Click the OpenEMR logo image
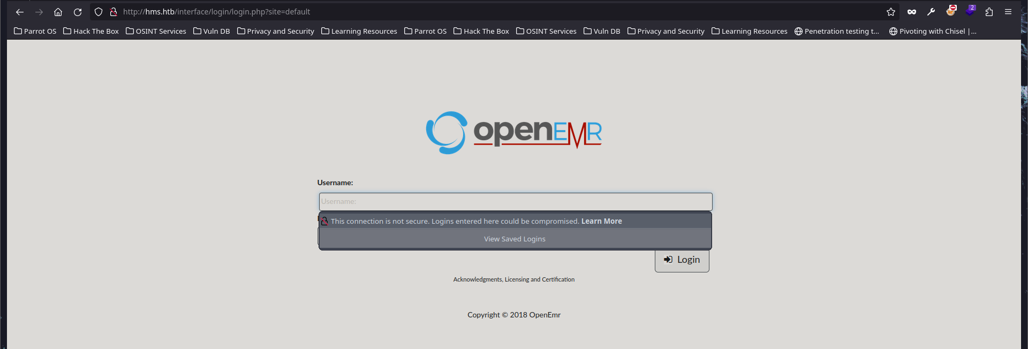 point(514,133)
